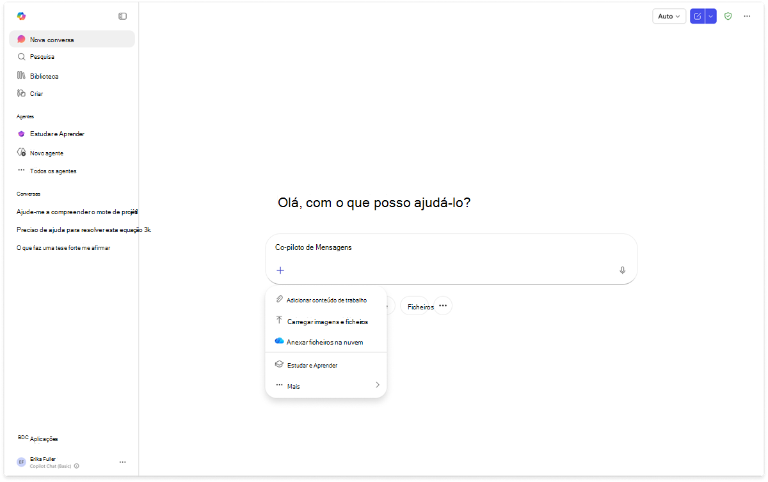Screen dimensions: 768x482
Task: Click the new chat compose icon
Action: coord(698,16)
